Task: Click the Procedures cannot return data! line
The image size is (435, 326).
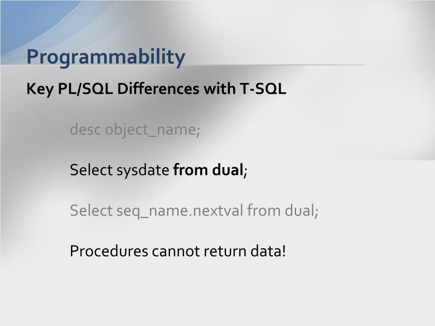Action: tap(178, 251)
